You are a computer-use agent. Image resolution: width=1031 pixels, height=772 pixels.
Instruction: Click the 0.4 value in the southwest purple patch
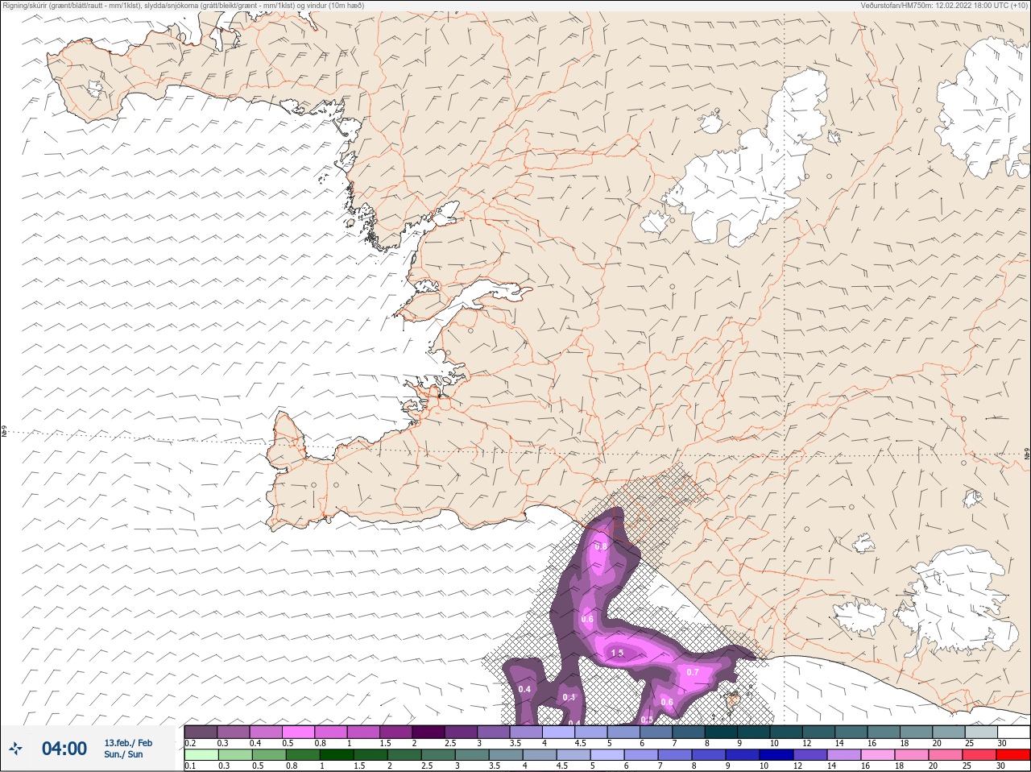click(524, 689)
